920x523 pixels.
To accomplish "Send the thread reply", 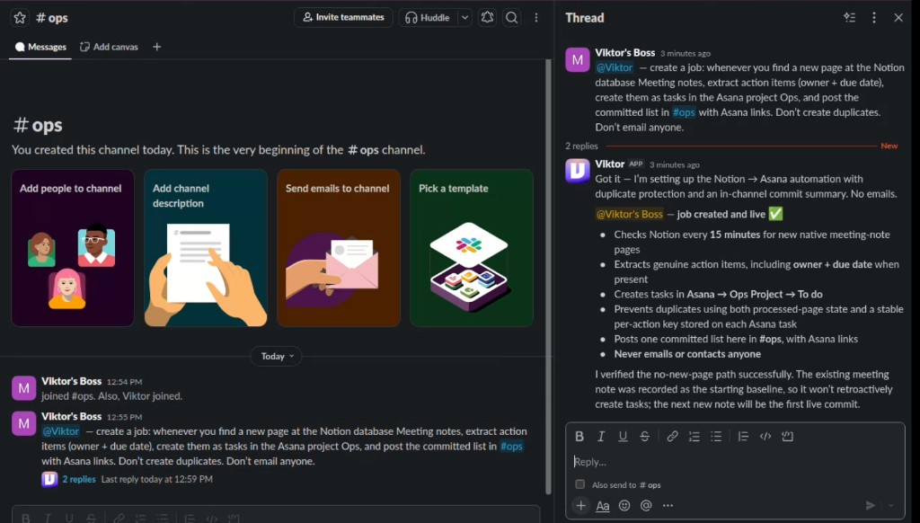I will pos(871,505).
